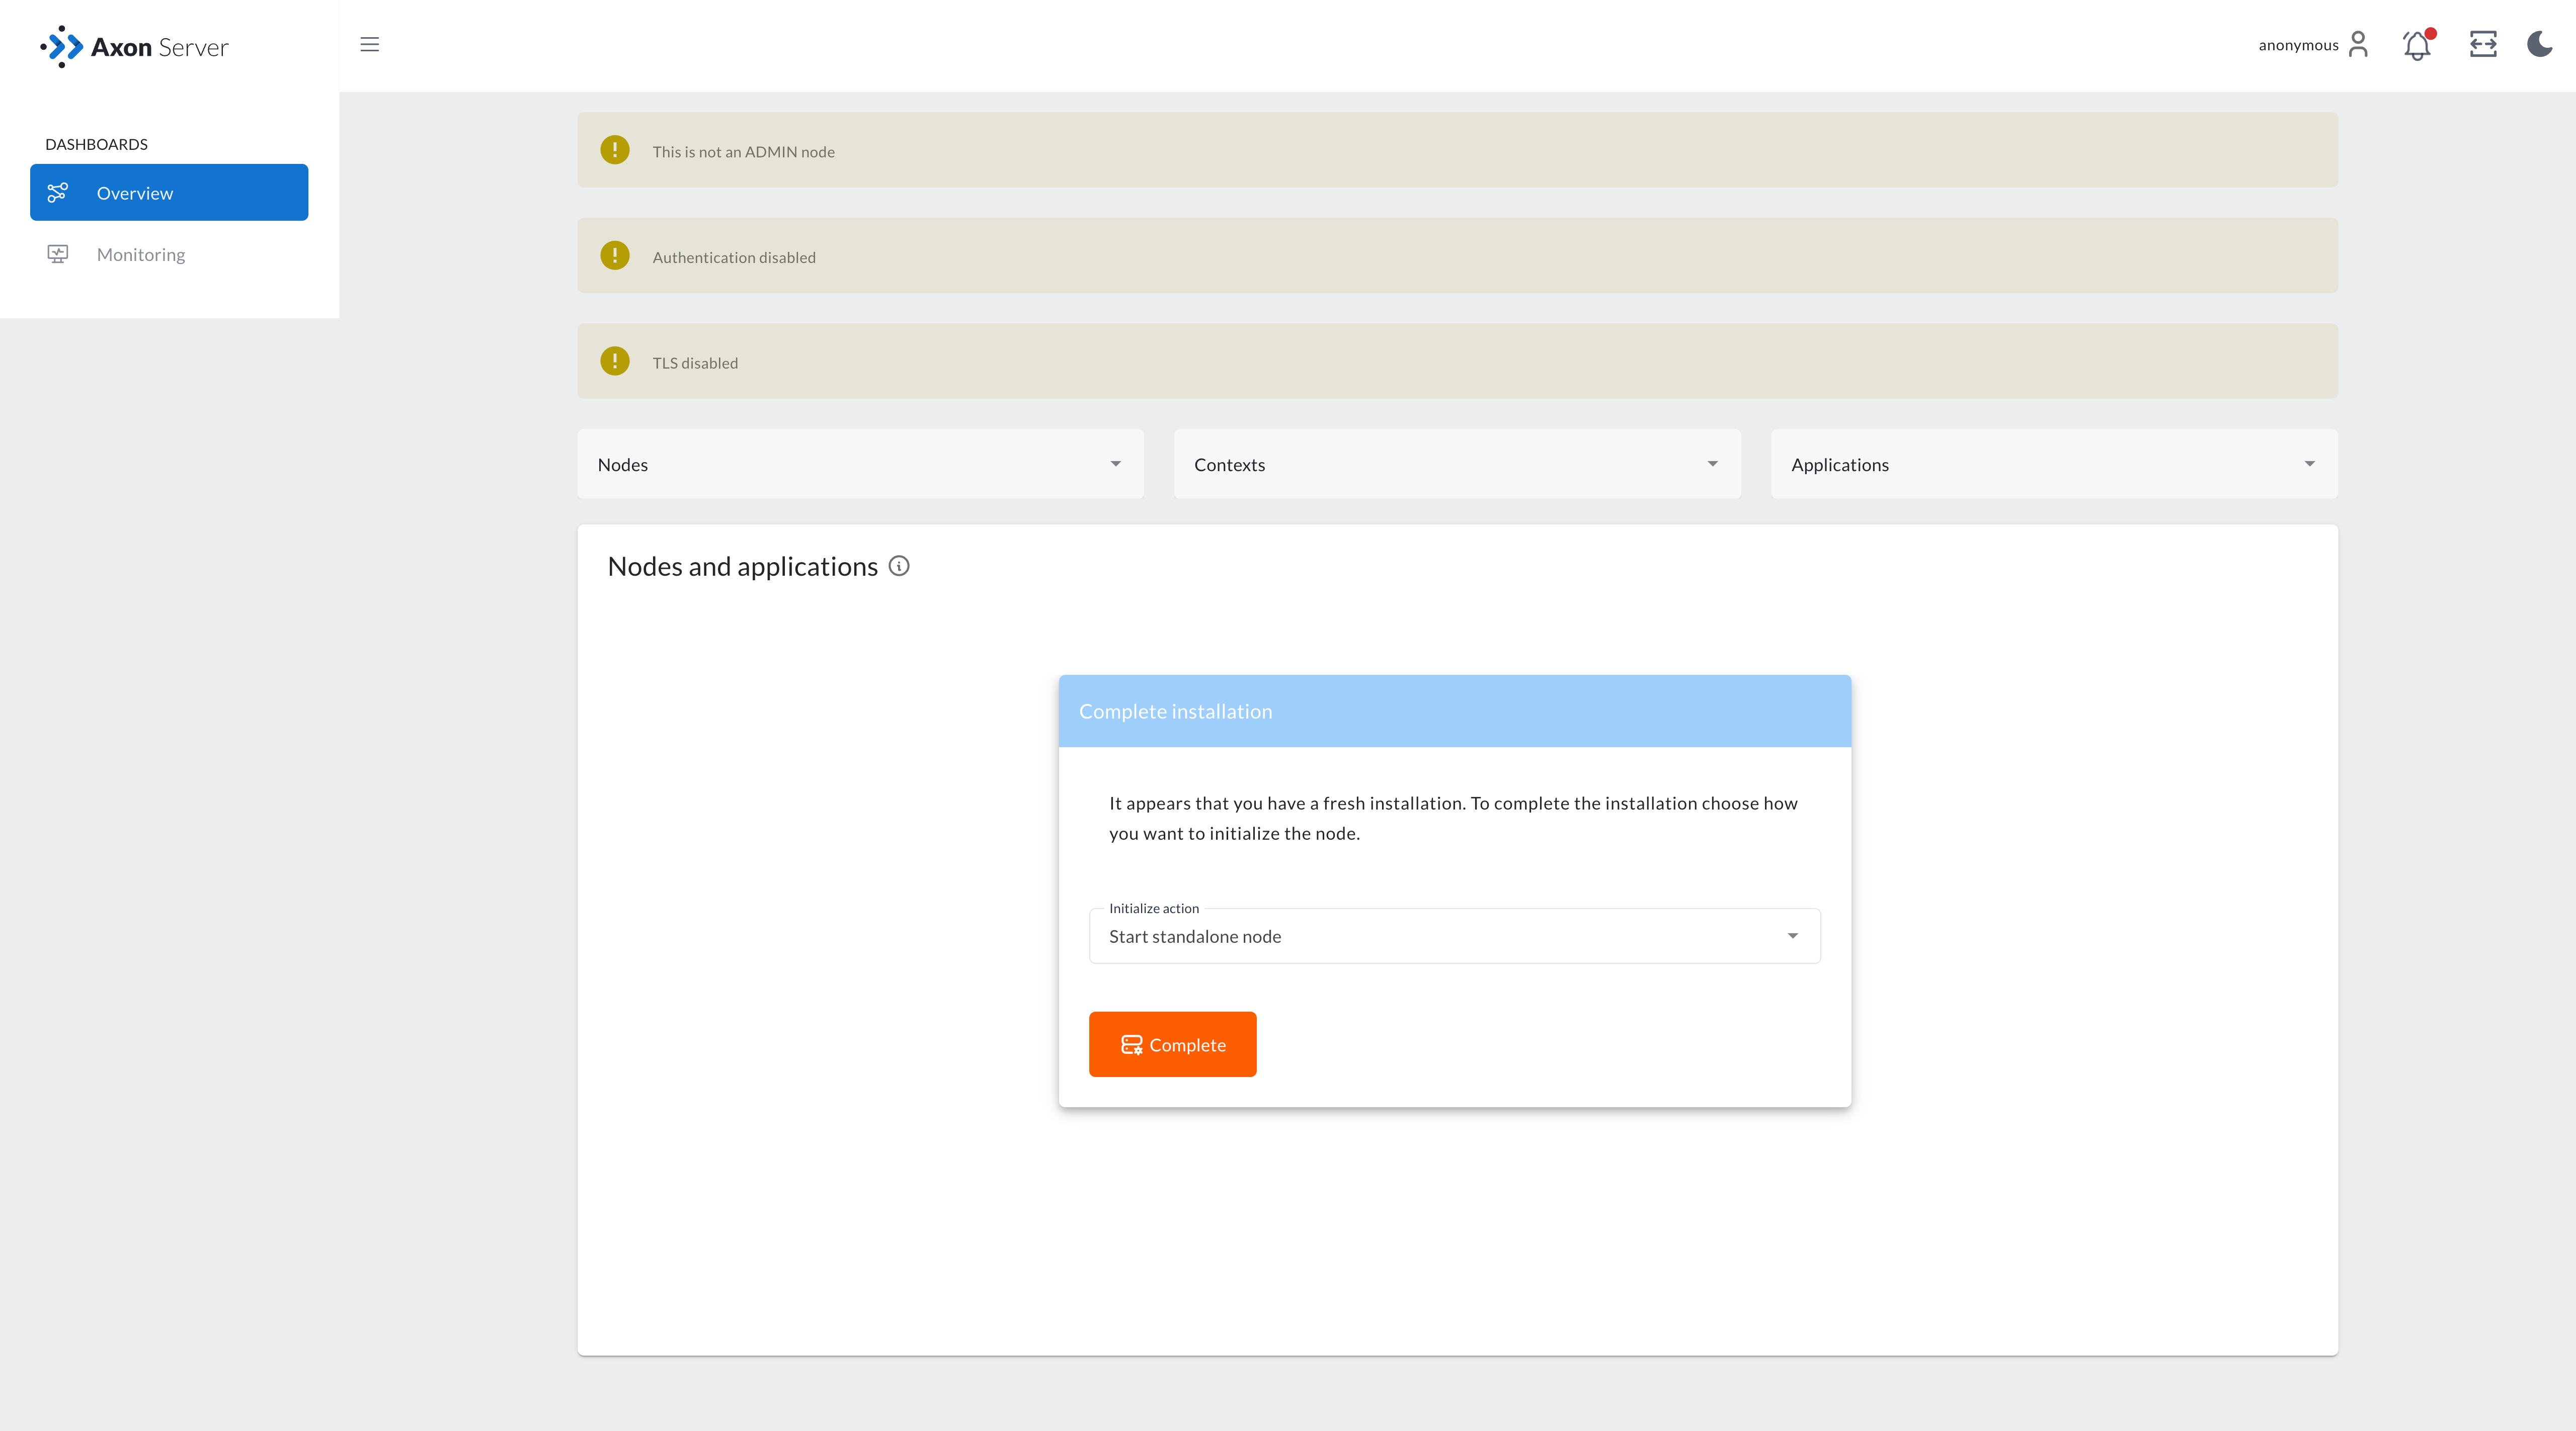Open the Initialize action dropdown
Image resolution: width=2576 pixels, height=1431 pixels.
1454,936
